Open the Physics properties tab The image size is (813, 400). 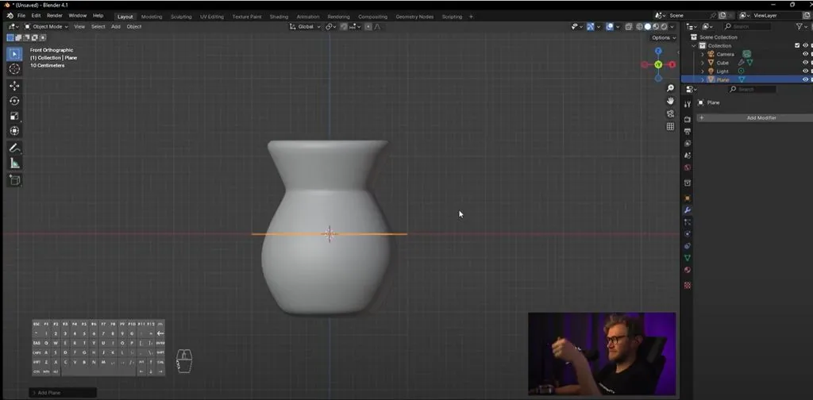(688, 233)
